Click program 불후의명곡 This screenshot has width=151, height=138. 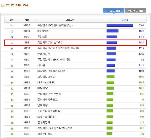pos(44,122)
